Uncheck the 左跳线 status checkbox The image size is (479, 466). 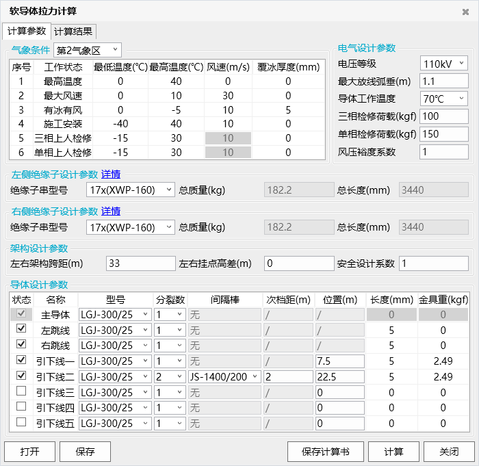click(x=21, y=330)
